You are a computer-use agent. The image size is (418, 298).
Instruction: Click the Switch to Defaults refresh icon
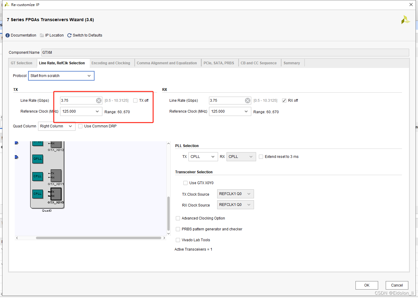69,35
